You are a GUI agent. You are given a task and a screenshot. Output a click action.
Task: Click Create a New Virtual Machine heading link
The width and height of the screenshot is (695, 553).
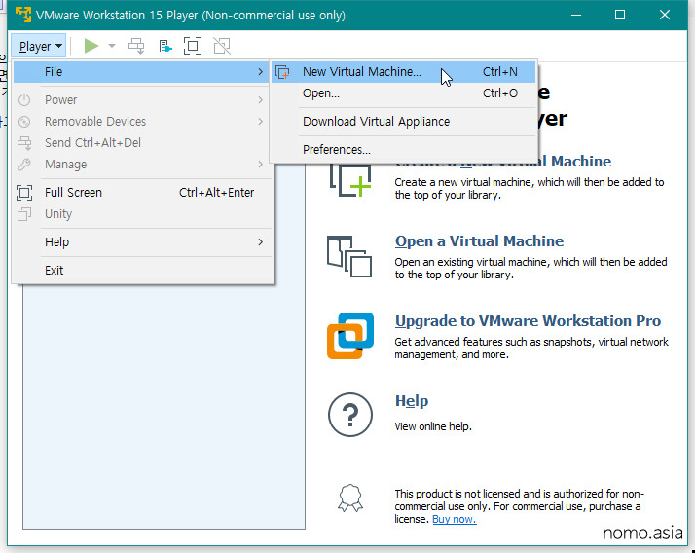coord(503,161)
